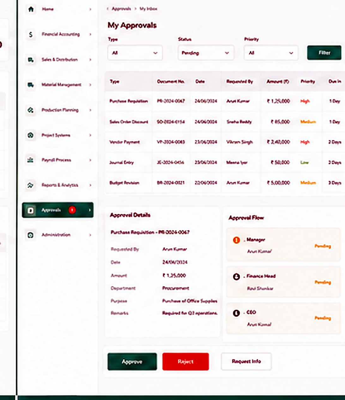Viewport: 345px width, 400px height.
Task: Click the Sales & Distribution icon
Action: click(x=31, y=60)
